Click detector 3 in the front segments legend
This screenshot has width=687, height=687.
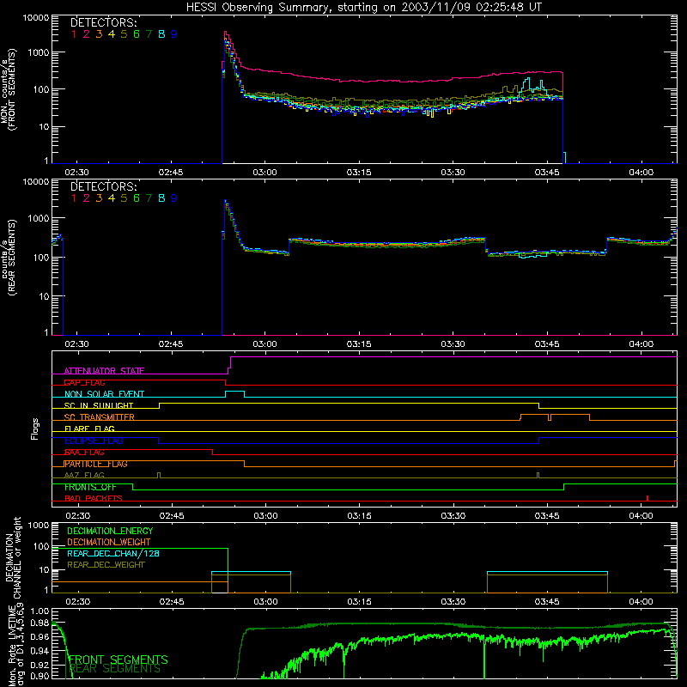[x=99, y=34]
